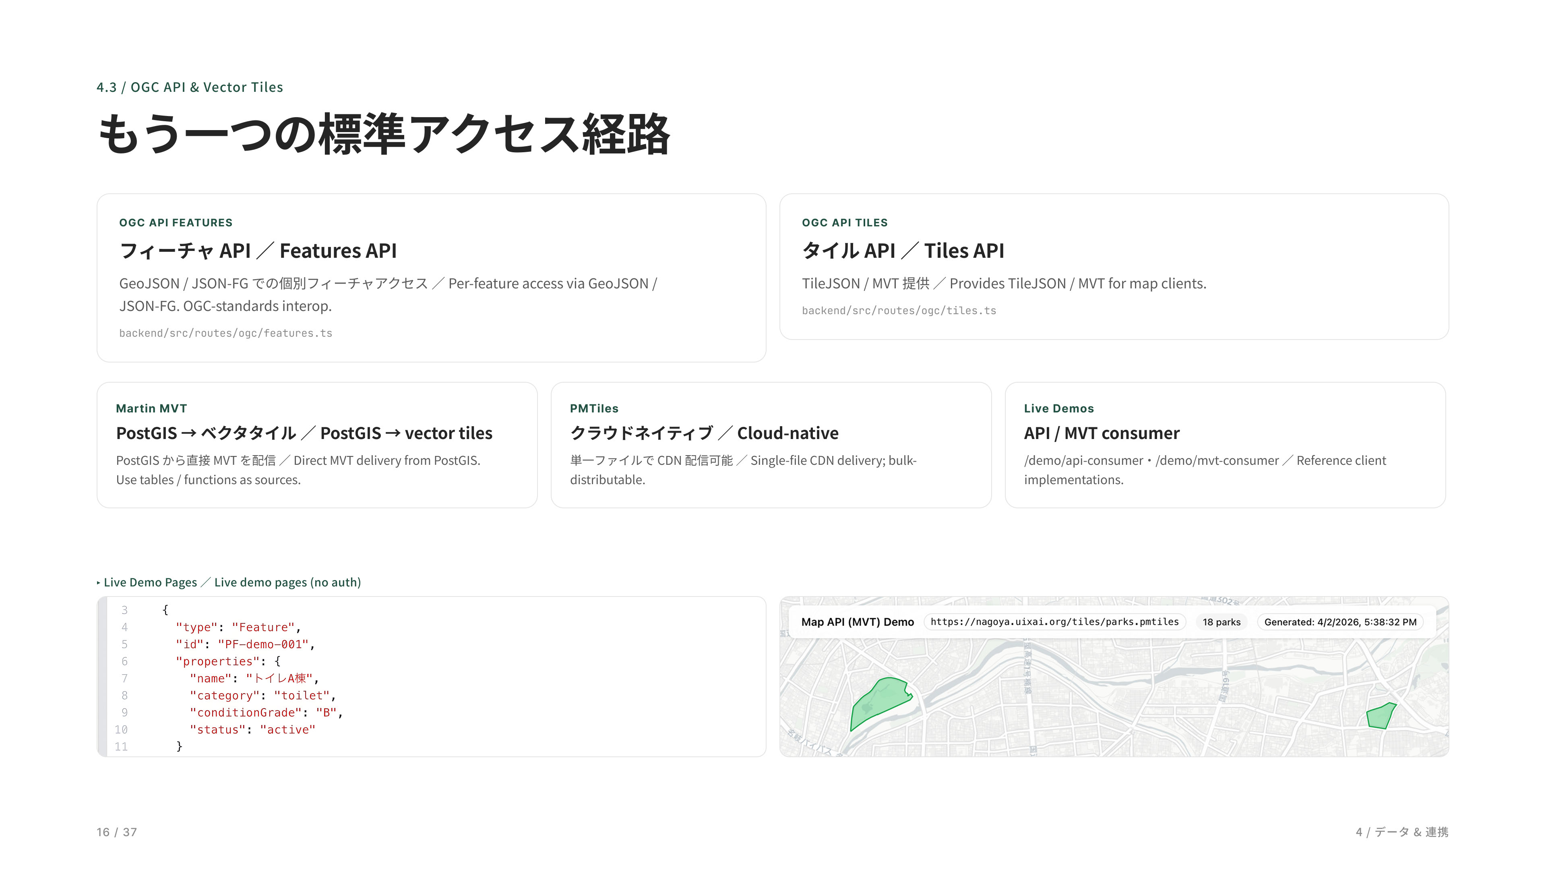Click the code line "id": "PF-demo-001"
Image resolution: width=1546 pixels, height=870 pixels.
(245, 644)
